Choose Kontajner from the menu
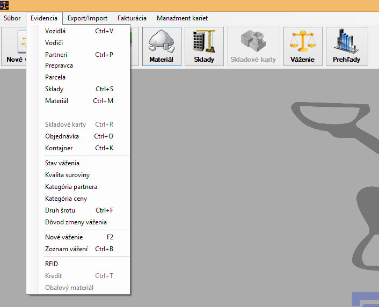The height and width of the screenshot is (307, 379). pyautogui.click(x=59, y=148)
